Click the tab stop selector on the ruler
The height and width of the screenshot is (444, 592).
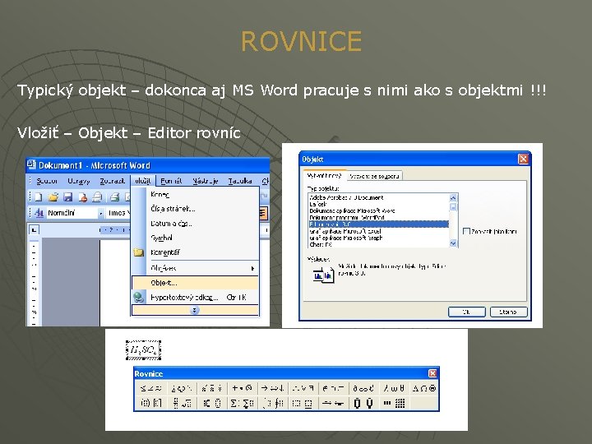[x=34, y=229]
